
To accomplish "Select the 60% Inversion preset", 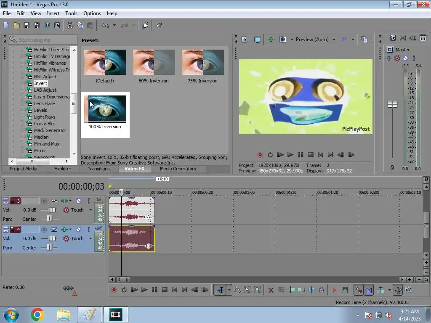I will (x=154, y=66).
